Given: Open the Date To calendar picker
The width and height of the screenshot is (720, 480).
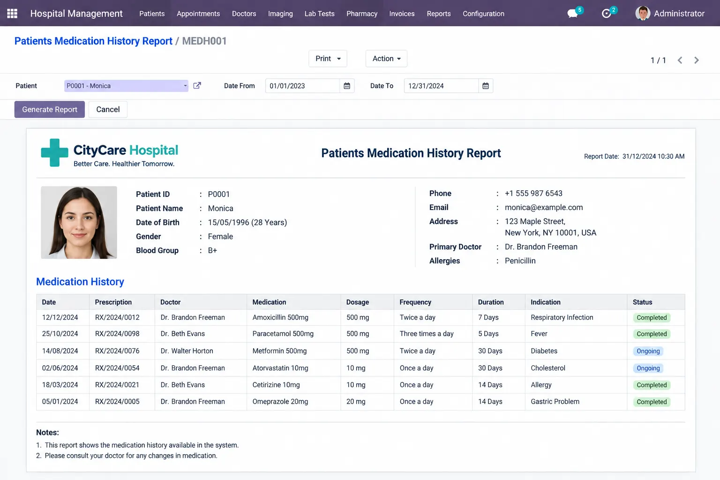Looking at the screenshot, I should (486, 86).
